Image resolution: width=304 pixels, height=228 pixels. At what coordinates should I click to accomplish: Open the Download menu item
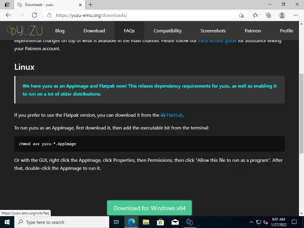94,31
